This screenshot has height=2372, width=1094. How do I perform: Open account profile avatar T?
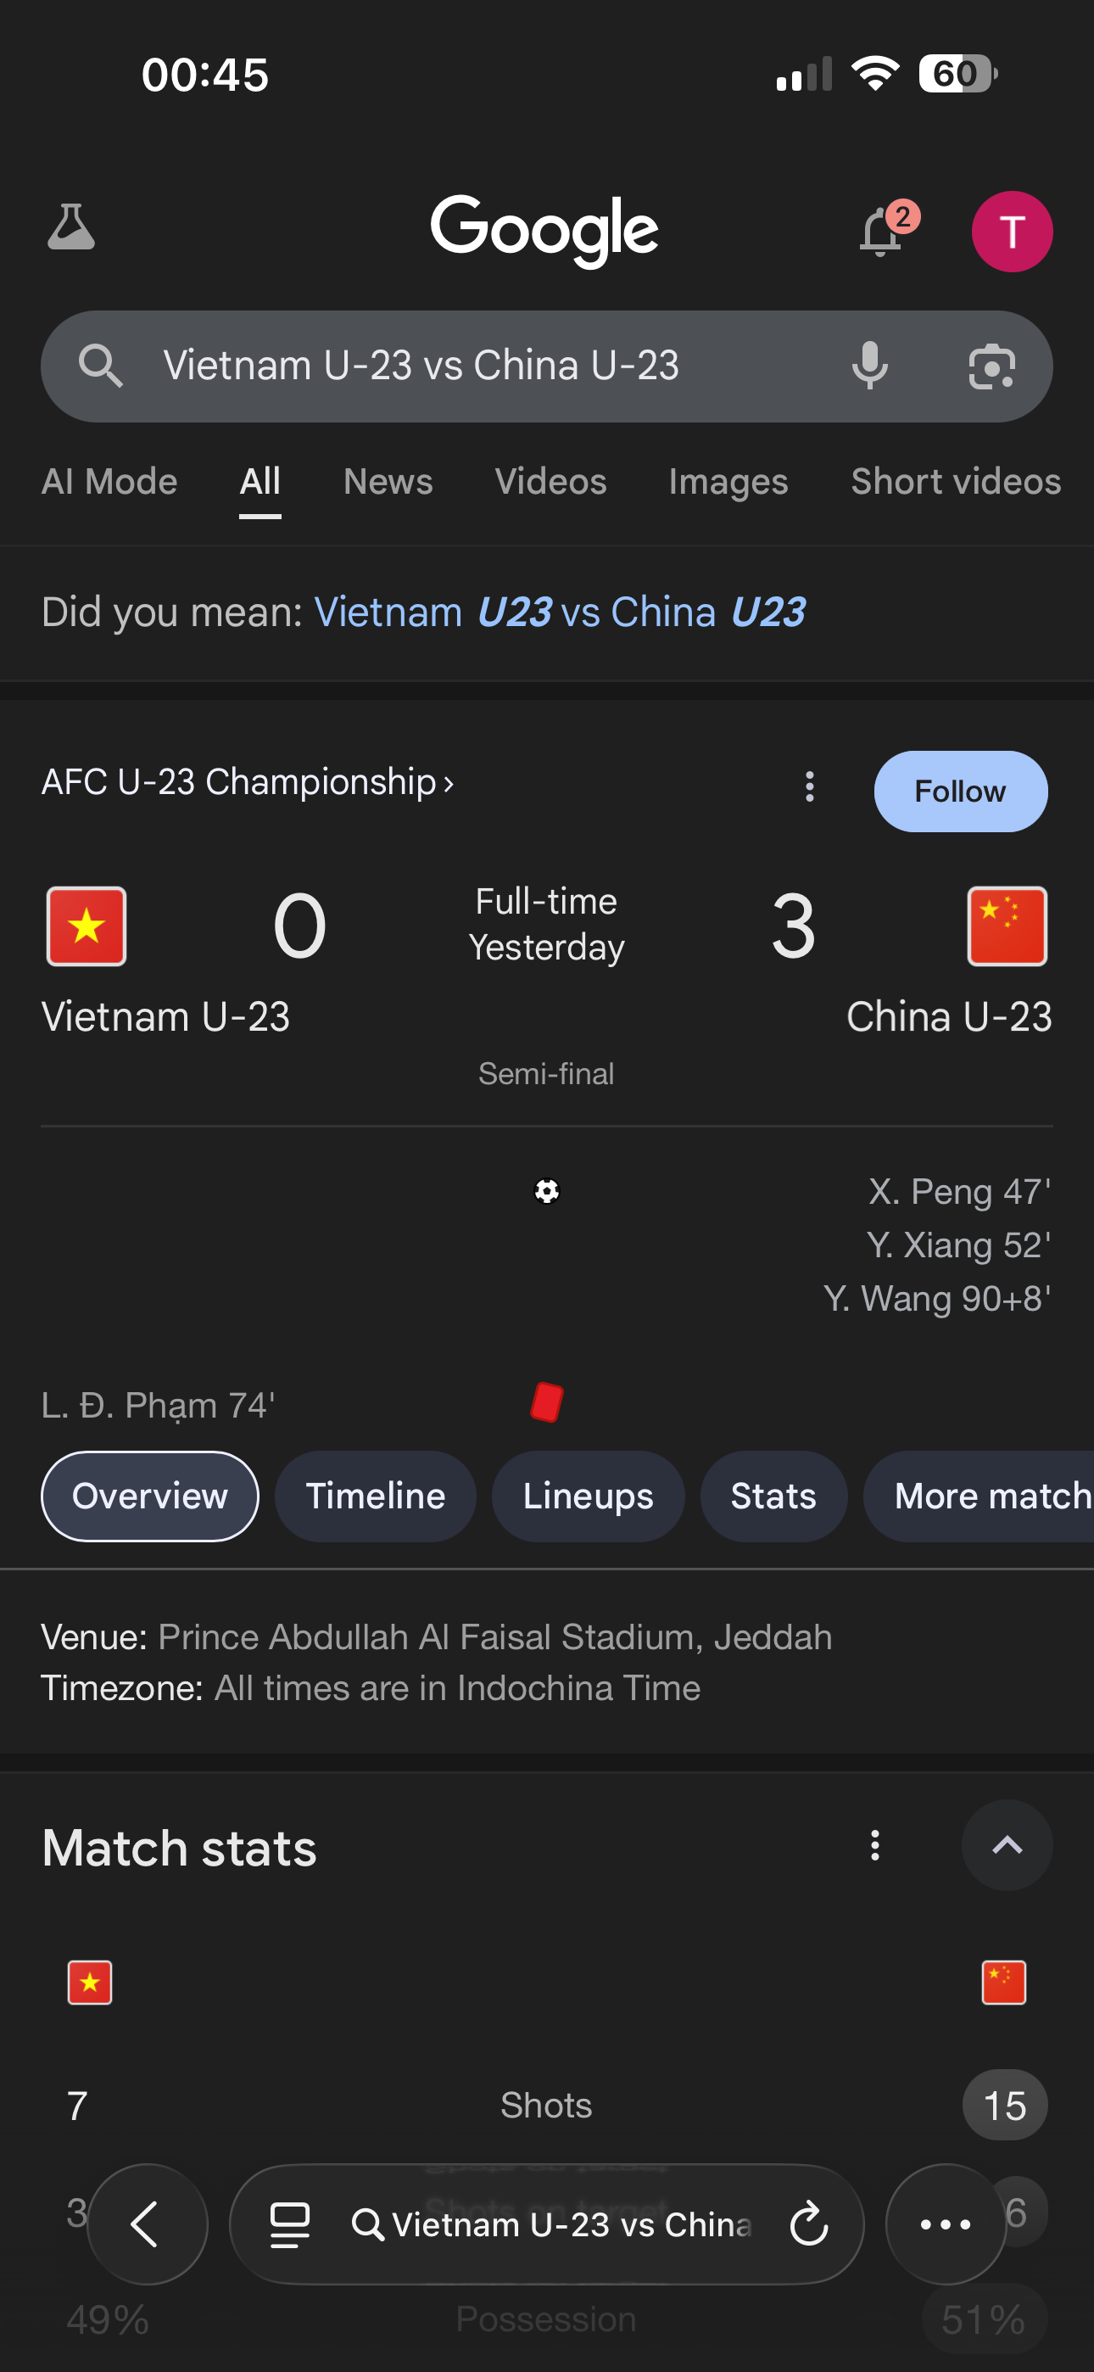(1011, 231)
